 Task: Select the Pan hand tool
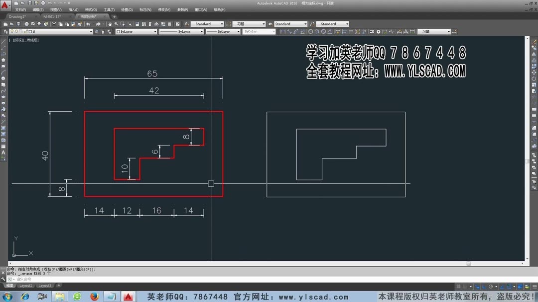point(111,24)
